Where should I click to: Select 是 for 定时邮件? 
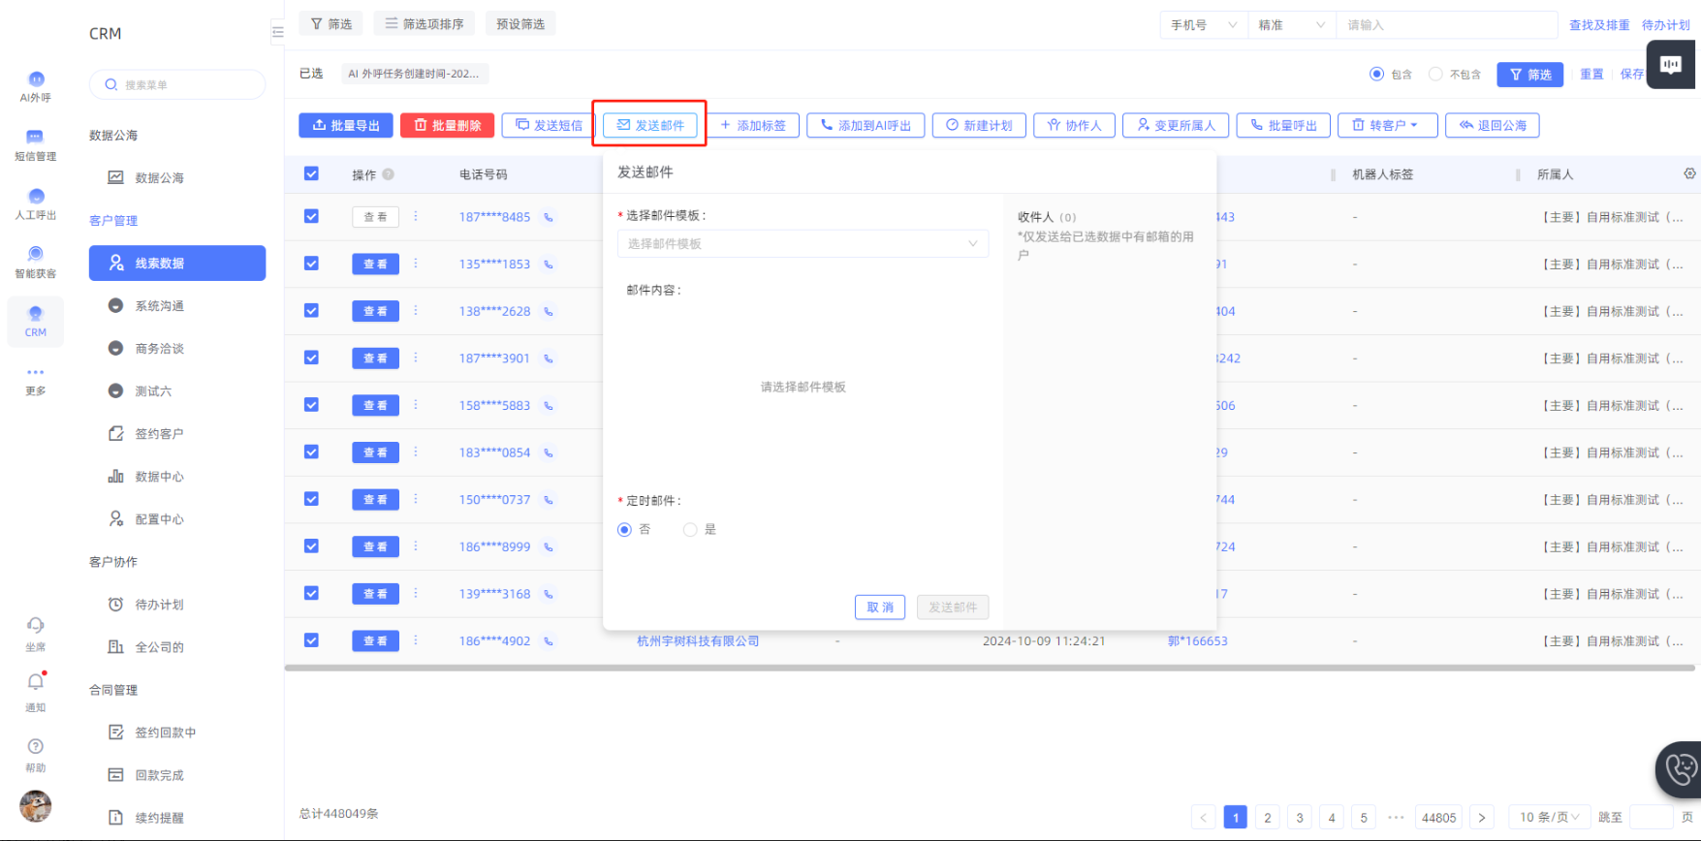pyautogui.click(x=690, y=530)
